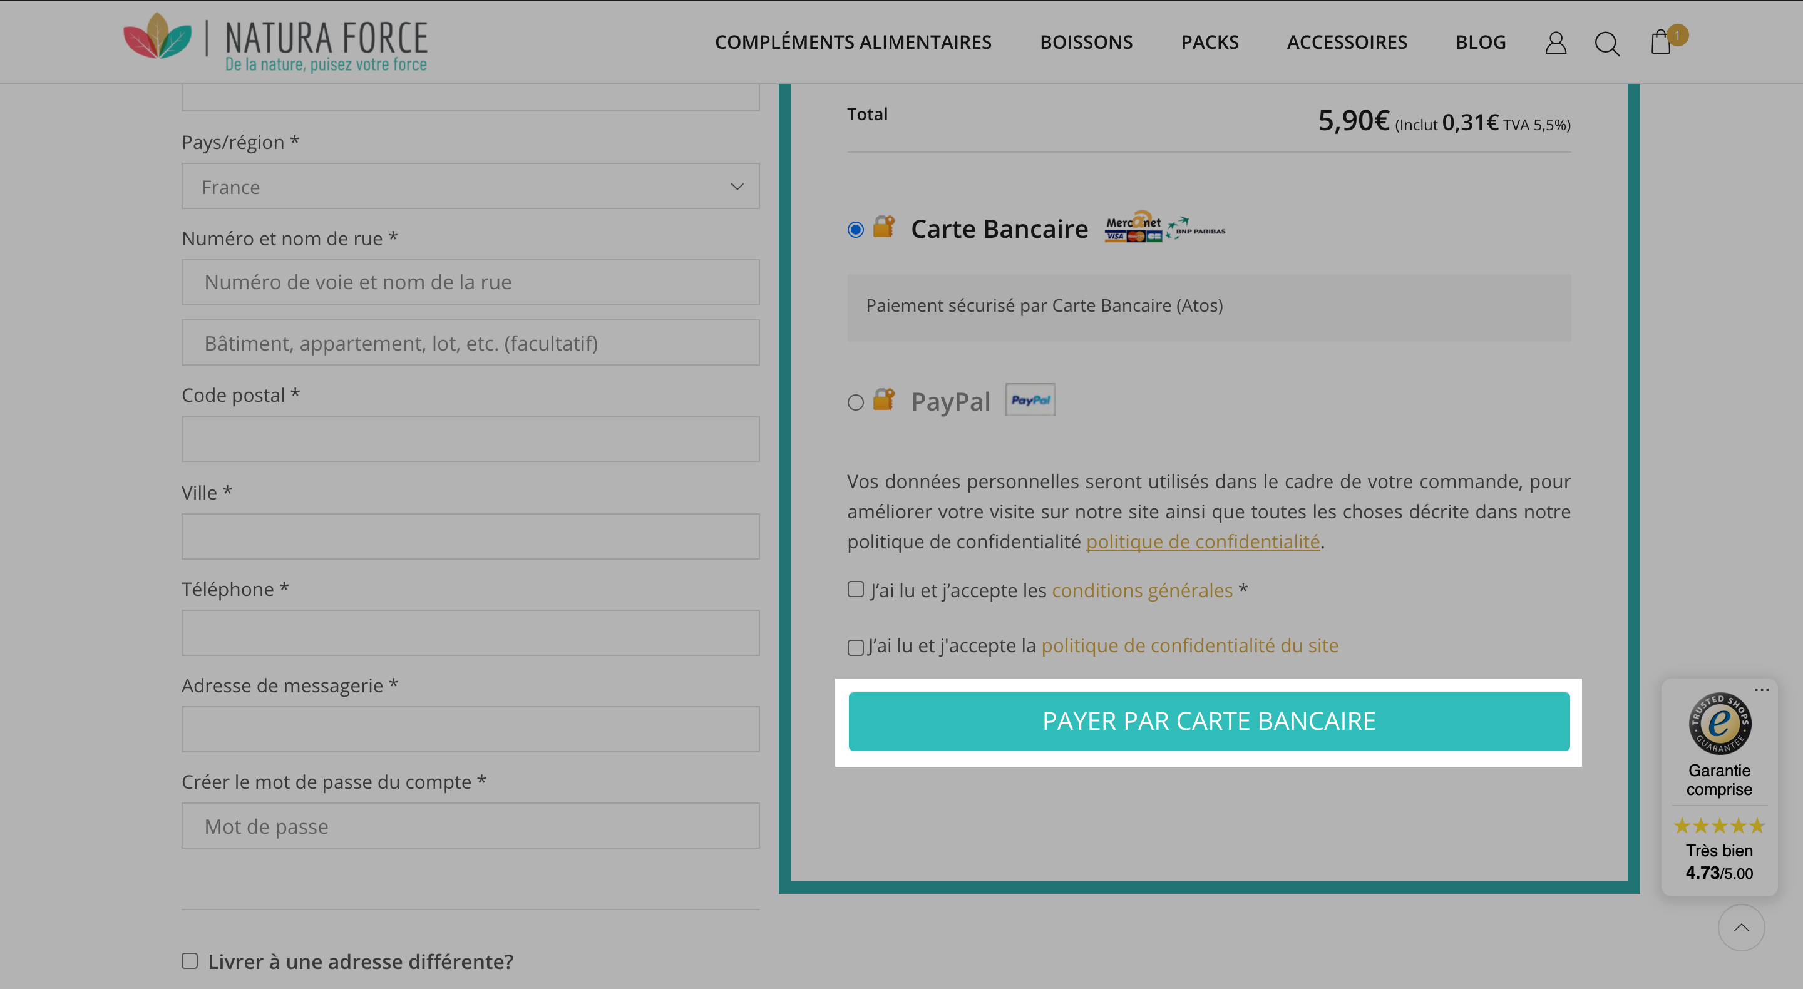Click Payer par Carte Bancaire button
1803x989 pixels.
coord(1209,722)
